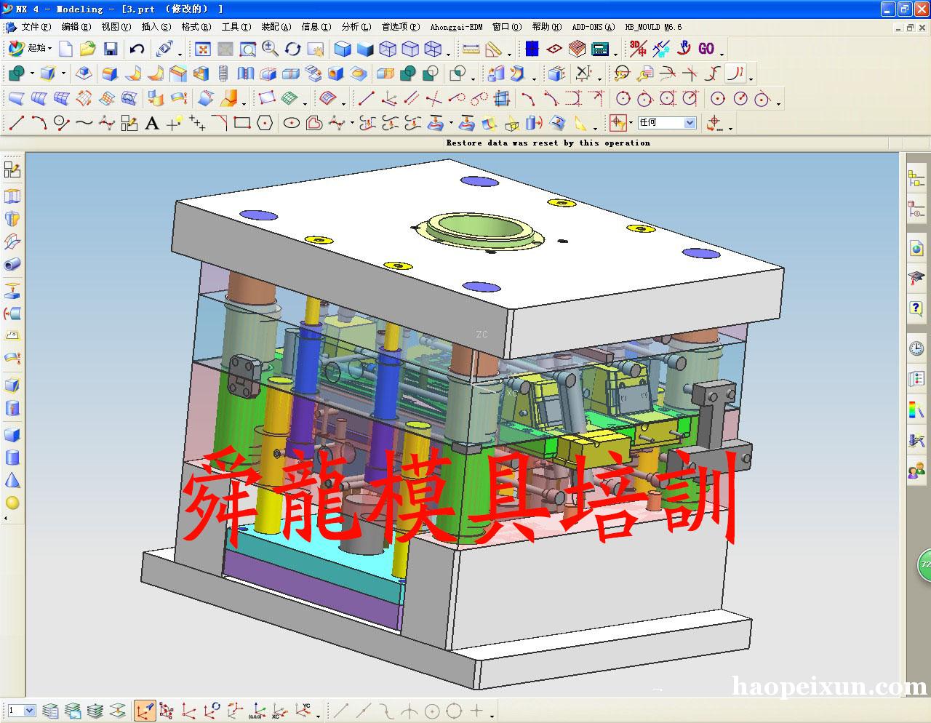Click the GO toolbar icon

pyautogui.click(x=706, y=49)
